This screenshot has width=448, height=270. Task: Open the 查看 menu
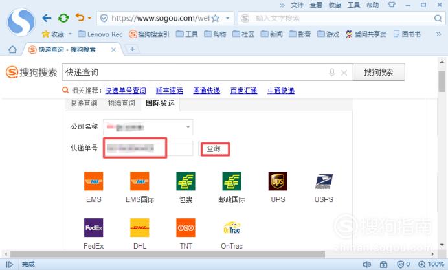316,5
